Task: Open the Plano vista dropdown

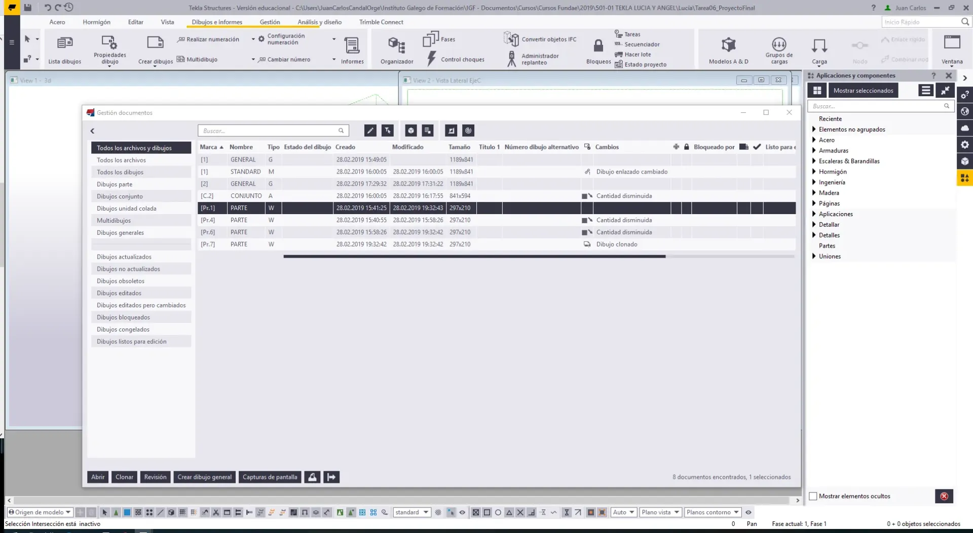Action: [x=660, y=512]
